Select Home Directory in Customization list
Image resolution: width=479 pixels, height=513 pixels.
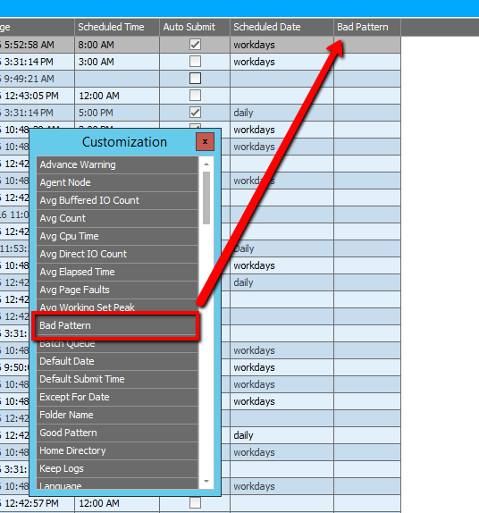[x=117, y=450]
